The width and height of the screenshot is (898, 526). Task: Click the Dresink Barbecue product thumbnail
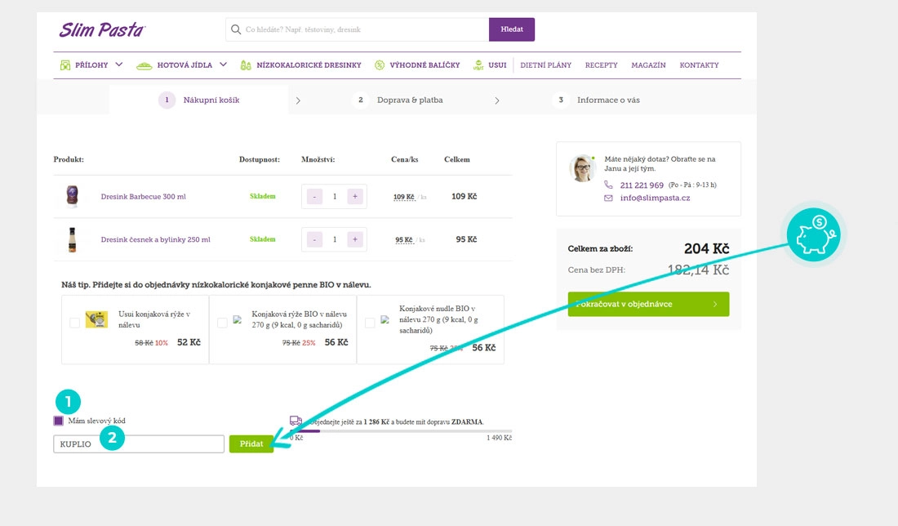pos(72,197)
